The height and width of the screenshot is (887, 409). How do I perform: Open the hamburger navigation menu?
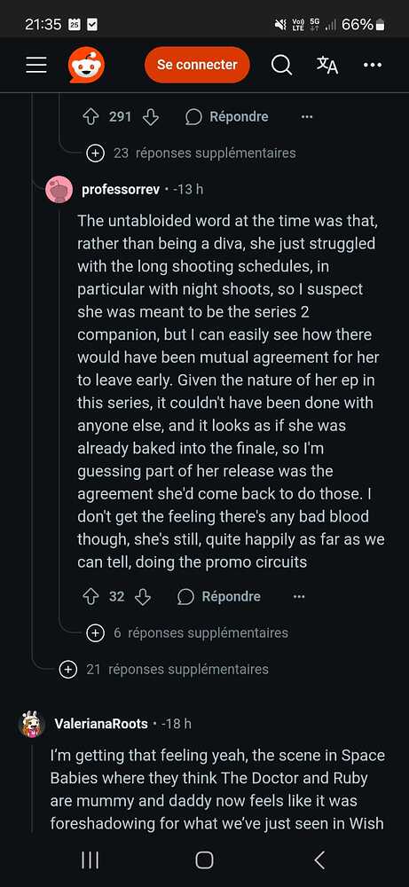(36, 65)
